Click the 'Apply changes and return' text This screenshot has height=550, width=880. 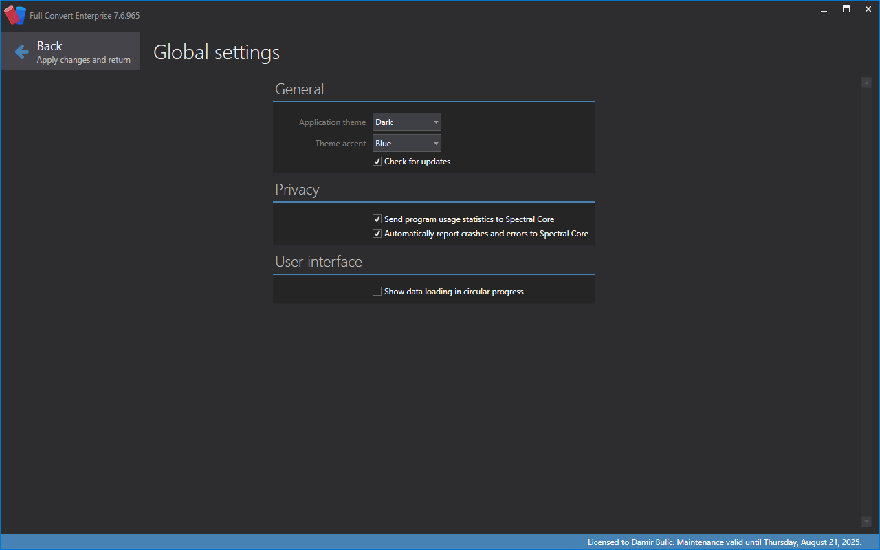coord(83,60)
